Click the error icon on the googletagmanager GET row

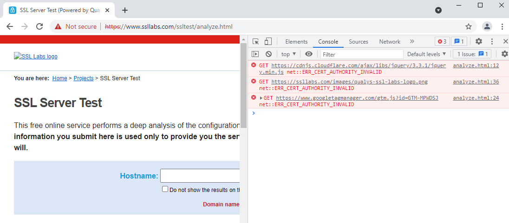(254, 97)
